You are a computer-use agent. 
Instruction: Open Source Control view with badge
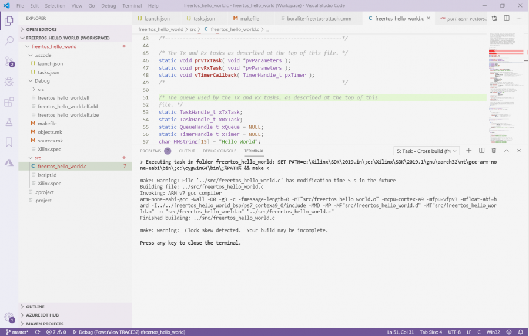point(9,62)
